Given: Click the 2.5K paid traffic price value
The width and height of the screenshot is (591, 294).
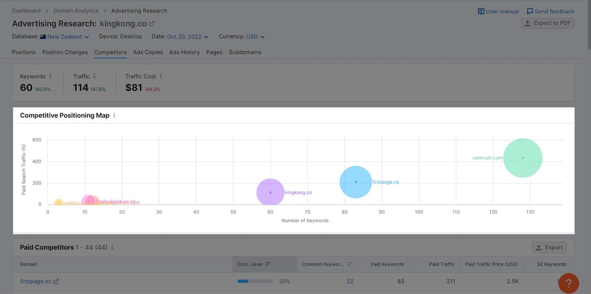Looking at the screenshot, I should click(513, 281).
